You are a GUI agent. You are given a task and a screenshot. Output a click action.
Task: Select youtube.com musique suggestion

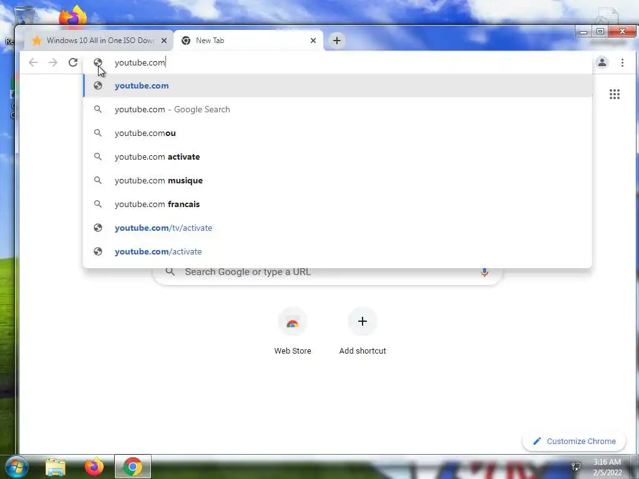click(x=338, y=180)
